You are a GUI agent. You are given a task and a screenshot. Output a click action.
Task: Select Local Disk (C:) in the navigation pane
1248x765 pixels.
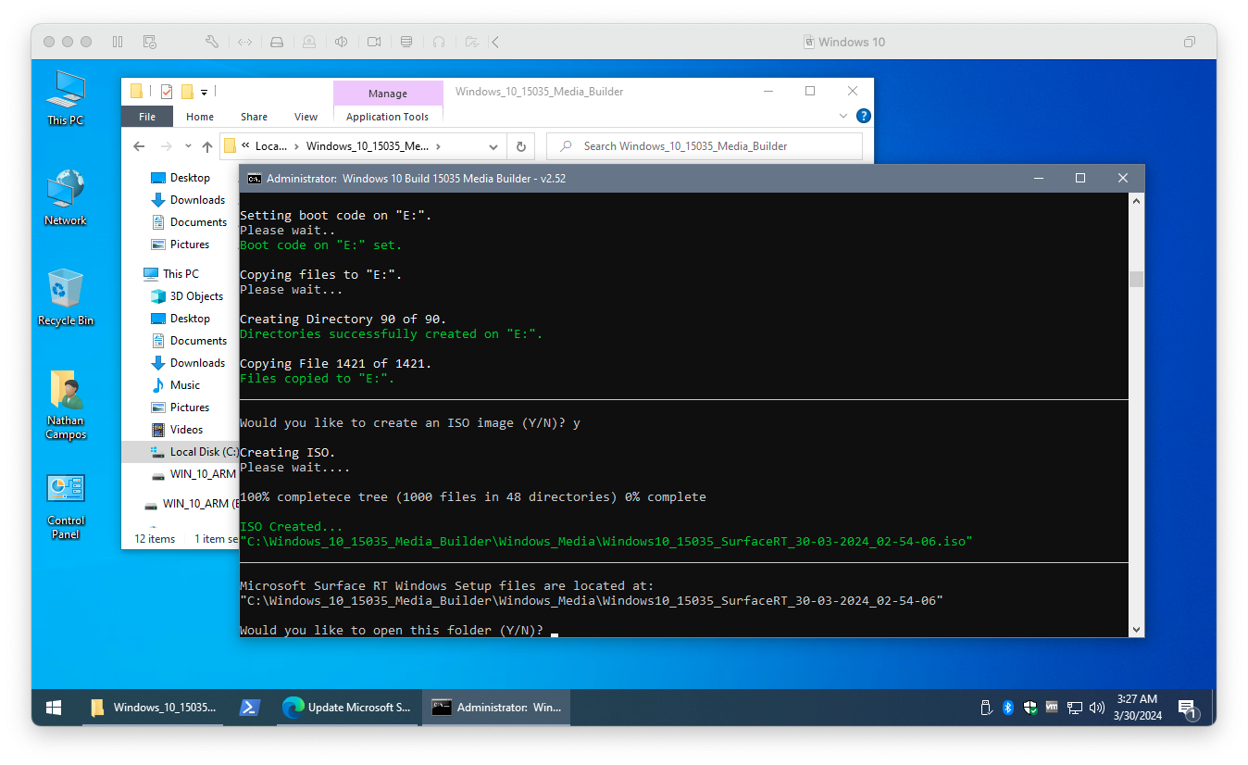[181, 452]
